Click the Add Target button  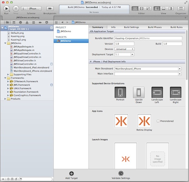[x=71, y=175]
